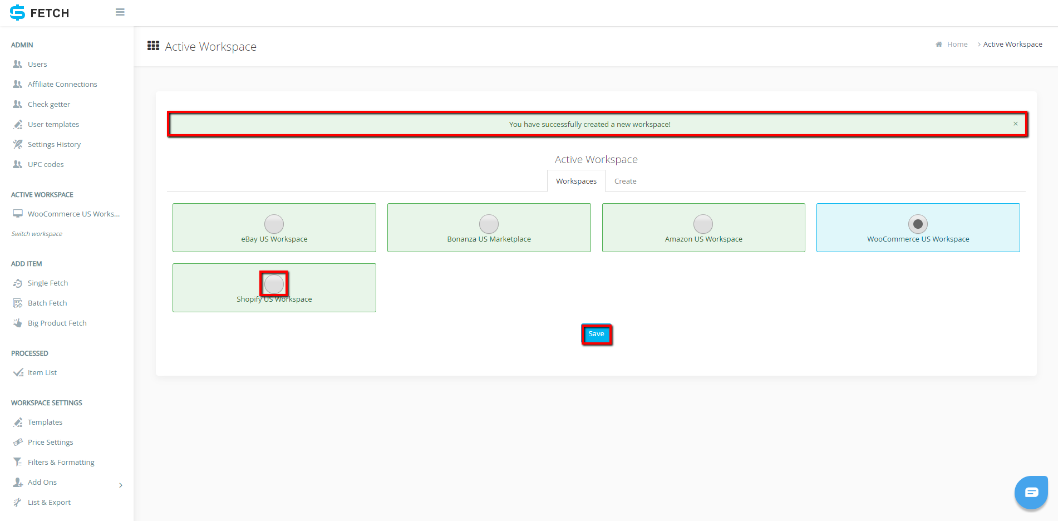Click the Bonanza US Marketplace label
Viewport: 1058px width, 521px height.
(x=489, y=239)
